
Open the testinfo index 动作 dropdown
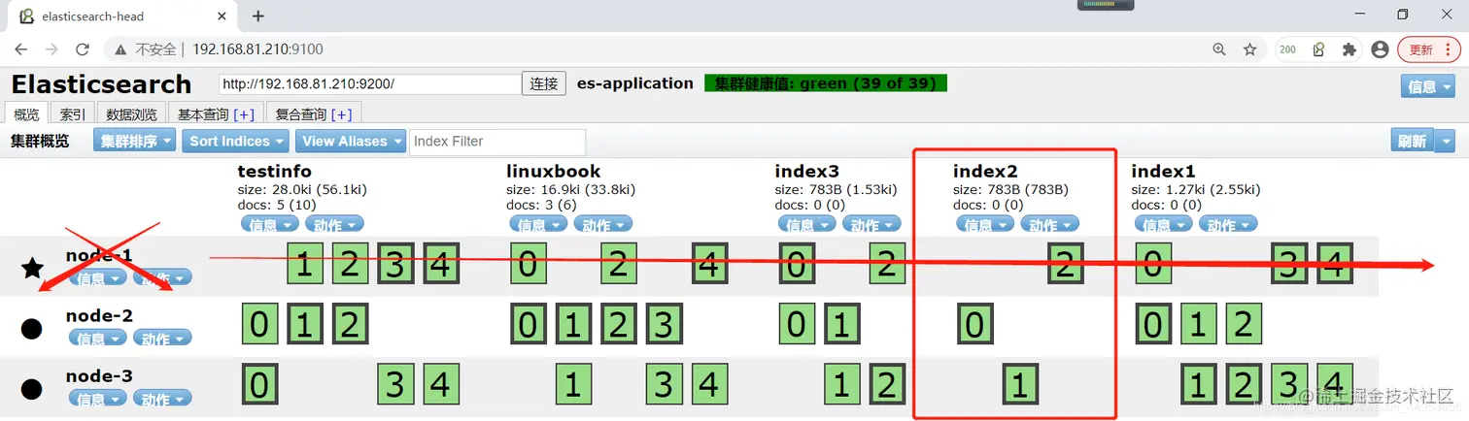[x=336, y=224]
